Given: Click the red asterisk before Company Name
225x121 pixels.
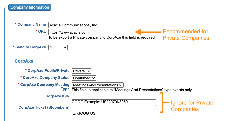Looking at the screenshot, I should 16,24.
